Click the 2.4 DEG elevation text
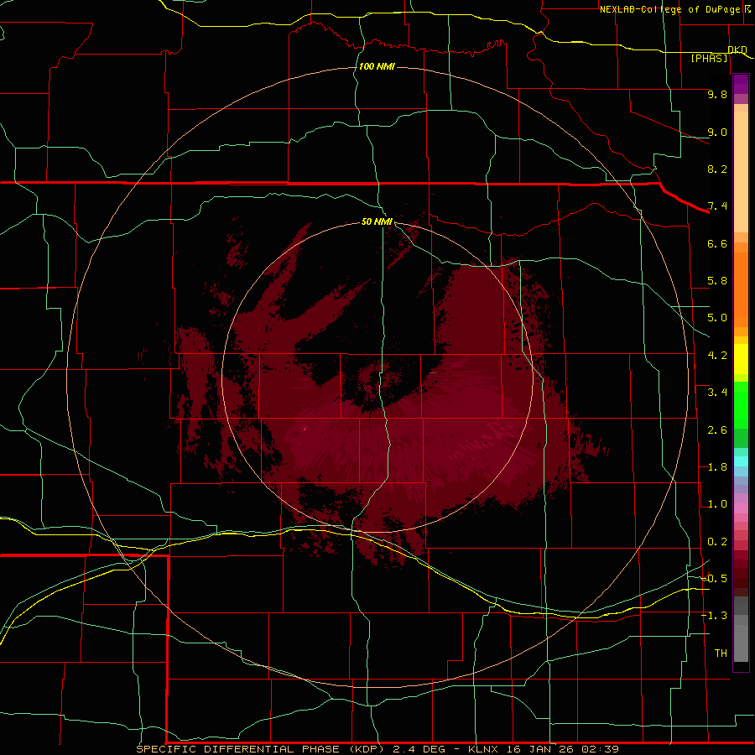Image resolution: width=755 pixels, height=755 pixels. (x=420, y=749)
